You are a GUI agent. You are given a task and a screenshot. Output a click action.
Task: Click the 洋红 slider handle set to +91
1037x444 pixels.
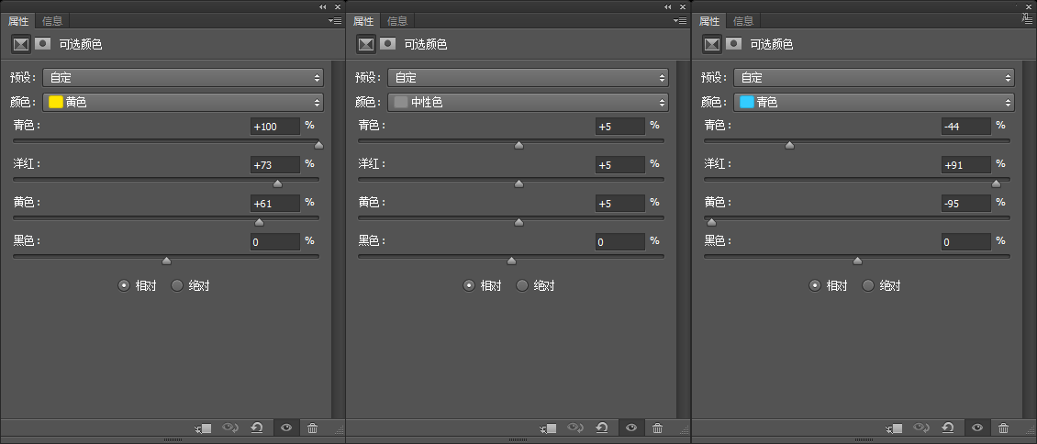click(996, 183)
